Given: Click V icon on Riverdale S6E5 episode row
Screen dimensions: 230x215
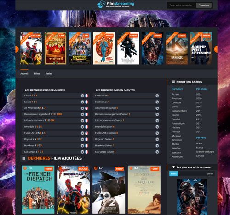Looking at the screenshot, I should 82,127.
